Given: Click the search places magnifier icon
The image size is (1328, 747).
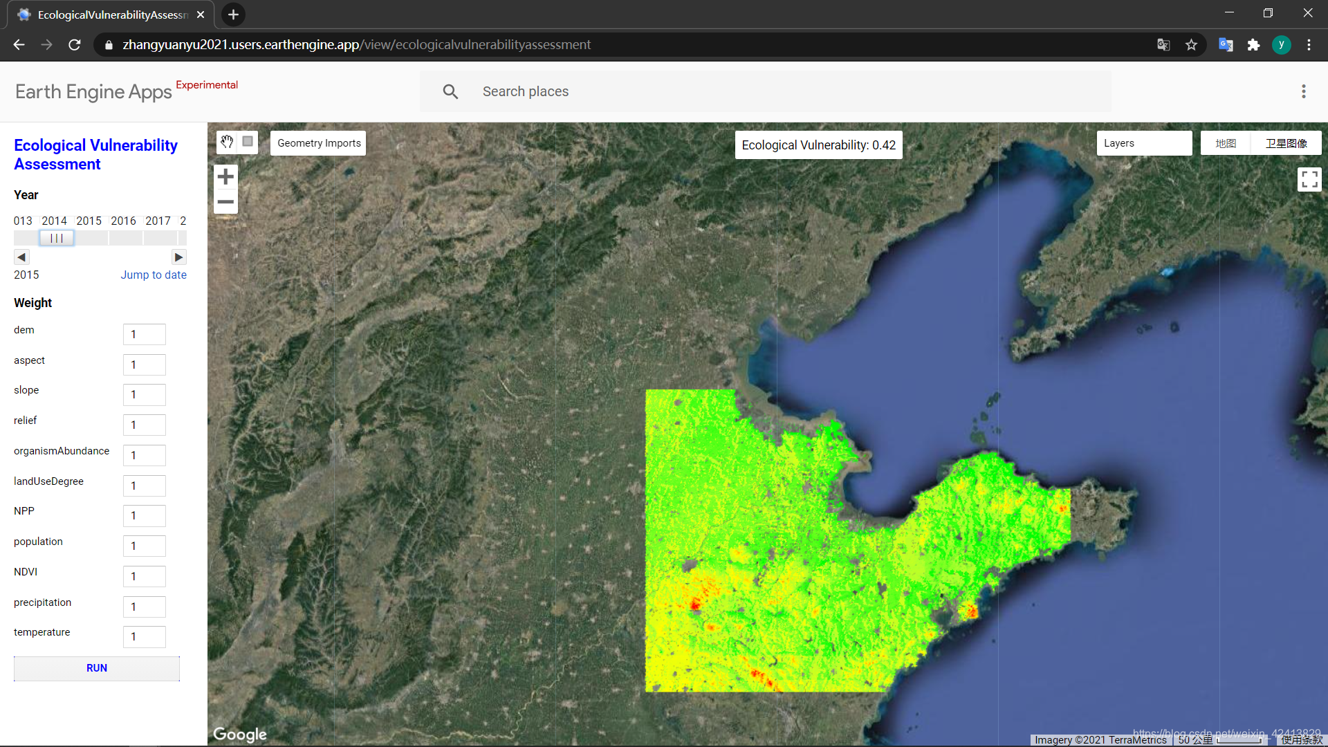Looking at the screenshot, I should (450, 91).
